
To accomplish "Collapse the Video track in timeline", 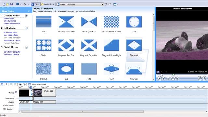I will point(16,92).
